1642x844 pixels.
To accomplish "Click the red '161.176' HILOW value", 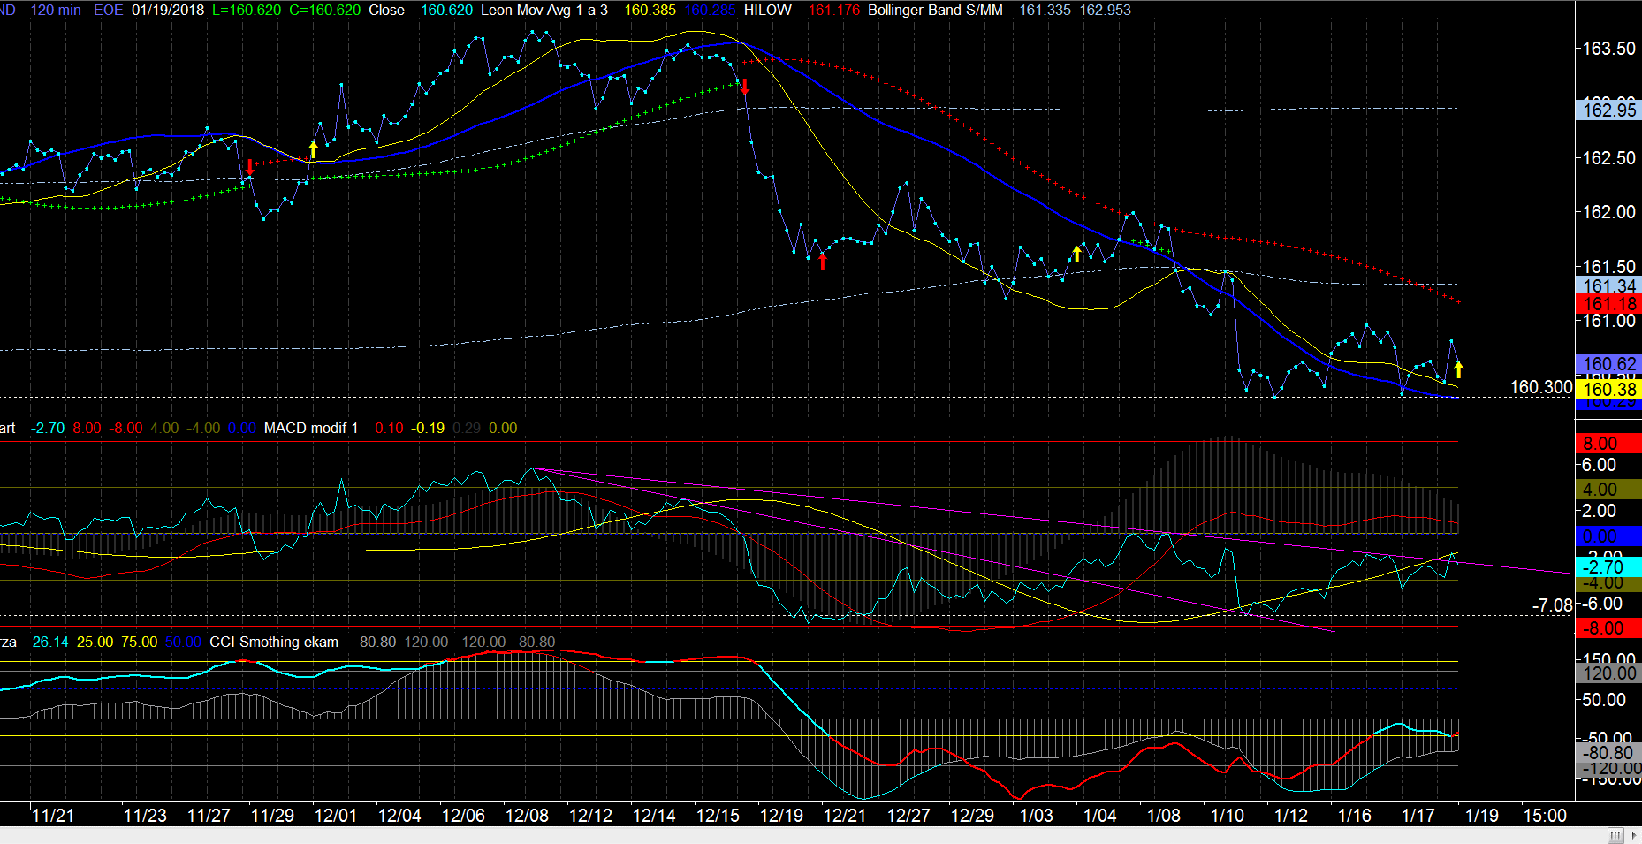I will point(834,10).
